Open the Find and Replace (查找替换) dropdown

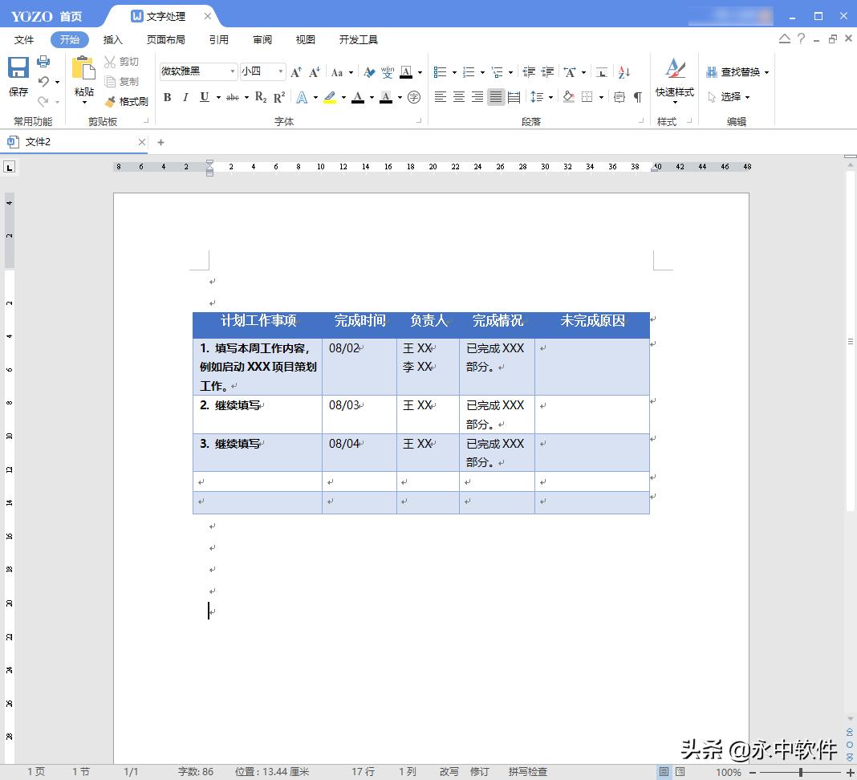coord(738,72)
